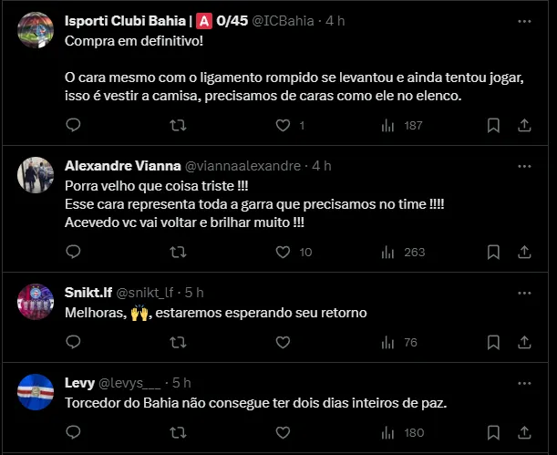This screenshot has width=557, height=455.
Task: Reply to Isporti Clubi Bahia's tweet
Action: (74, 125)
